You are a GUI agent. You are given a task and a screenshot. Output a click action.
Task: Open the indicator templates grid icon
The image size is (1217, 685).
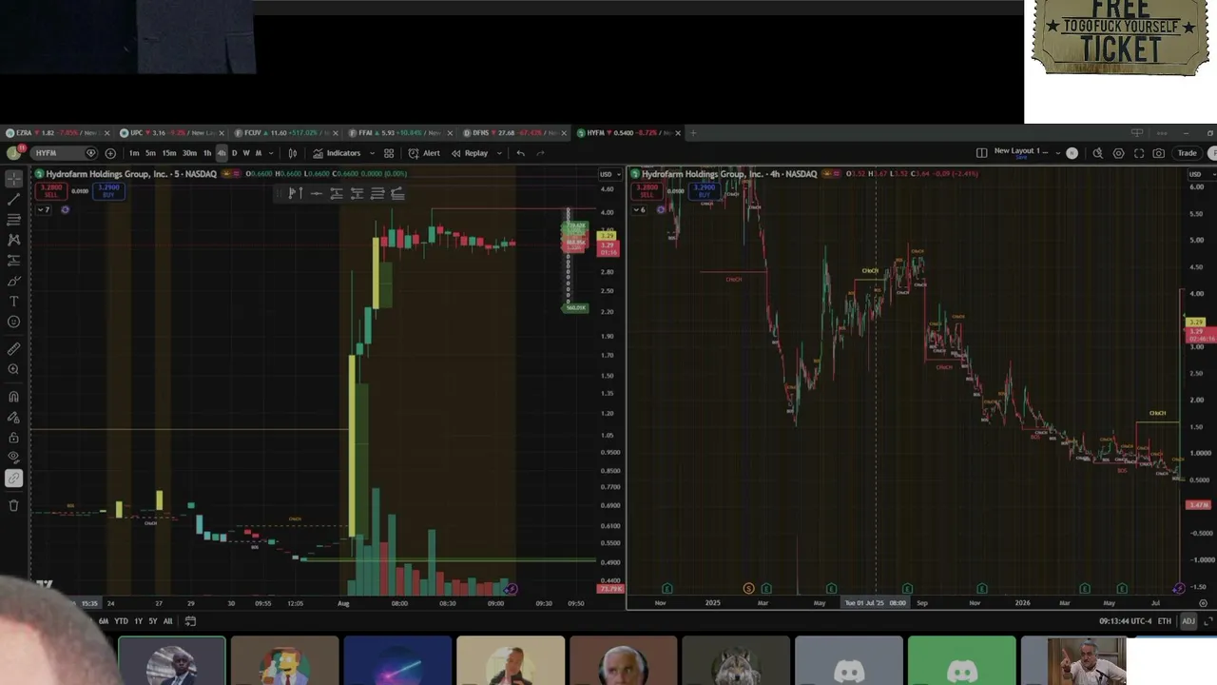pos(388,153)
